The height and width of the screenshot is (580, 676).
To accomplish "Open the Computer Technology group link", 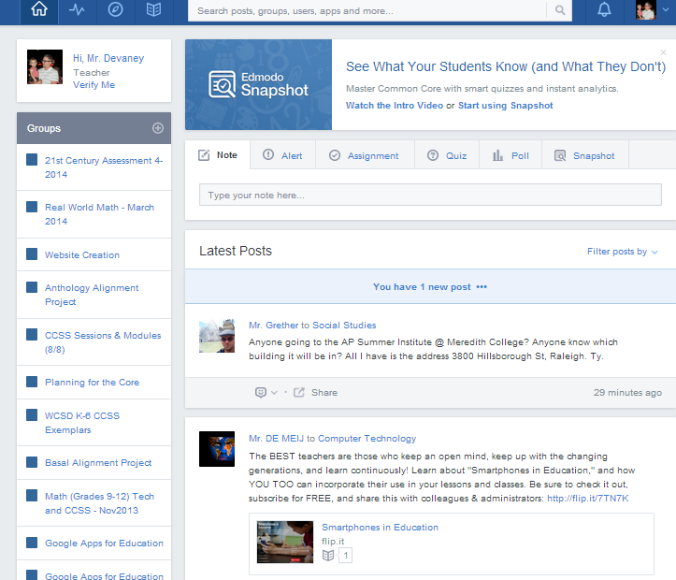I will pos(367,439).
